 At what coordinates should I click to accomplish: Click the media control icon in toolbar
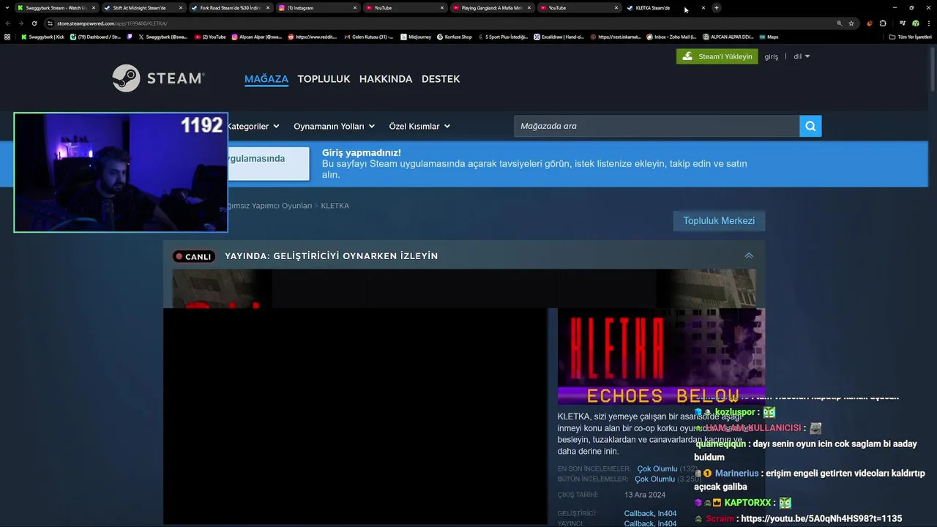pos(903,23)
